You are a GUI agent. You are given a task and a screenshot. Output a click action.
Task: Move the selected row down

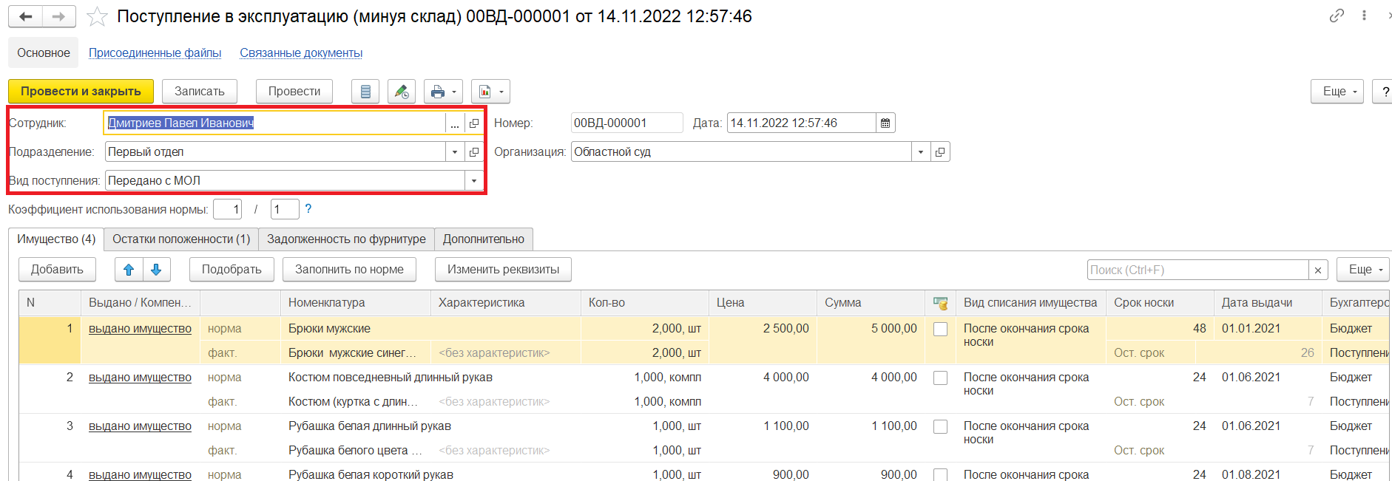click(x=156, y=270)
